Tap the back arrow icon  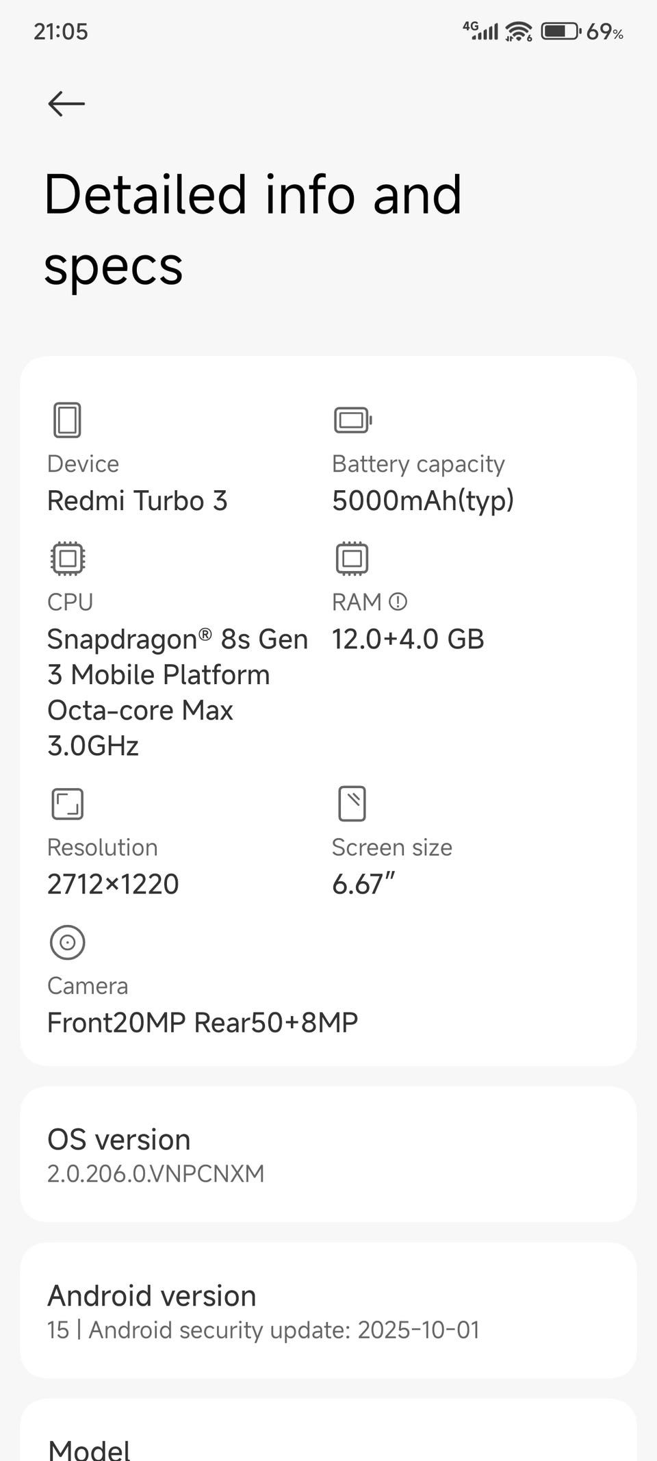[66, 104]
